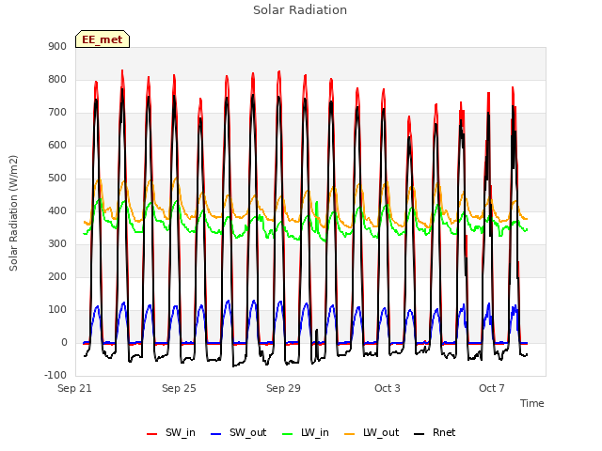
Task: Click the 700 y-axis tick label
Action: (57, 113)
